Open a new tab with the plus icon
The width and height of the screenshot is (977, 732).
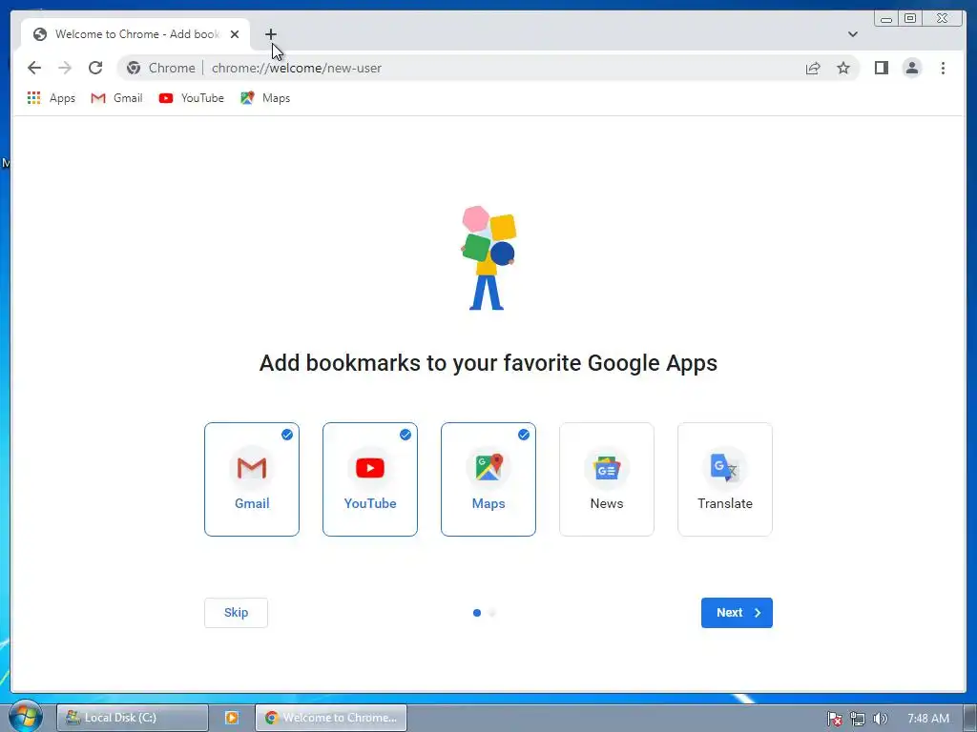pyautogui.click(x=270, y=34)
